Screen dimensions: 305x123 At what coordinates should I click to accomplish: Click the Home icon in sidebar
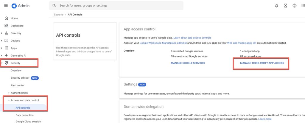pyautogui.click(x=7, y=18)
